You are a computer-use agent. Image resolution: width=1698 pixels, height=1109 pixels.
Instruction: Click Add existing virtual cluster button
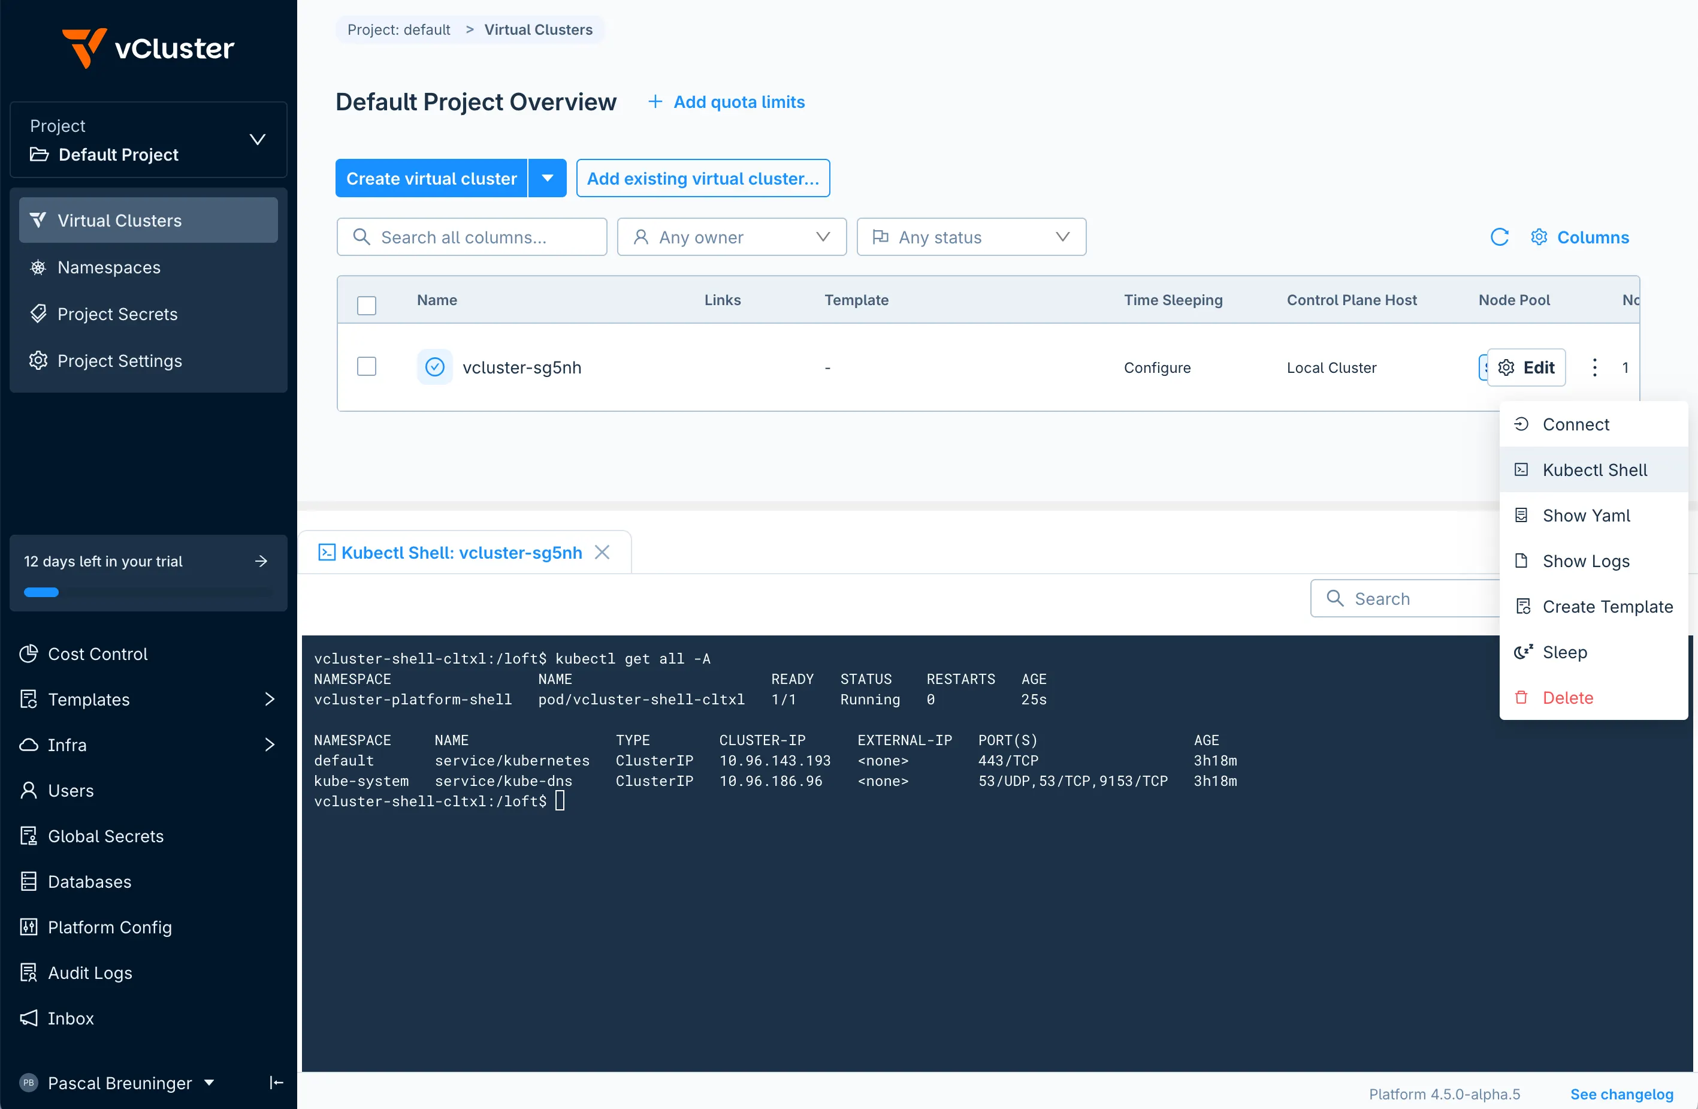click(702, 179)
